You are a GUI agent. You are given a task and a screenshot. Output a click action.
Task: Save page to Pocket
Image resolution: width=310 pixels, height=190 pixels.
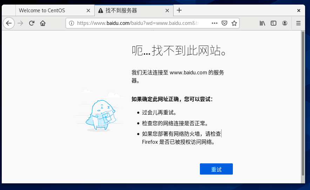coord(224,23)
